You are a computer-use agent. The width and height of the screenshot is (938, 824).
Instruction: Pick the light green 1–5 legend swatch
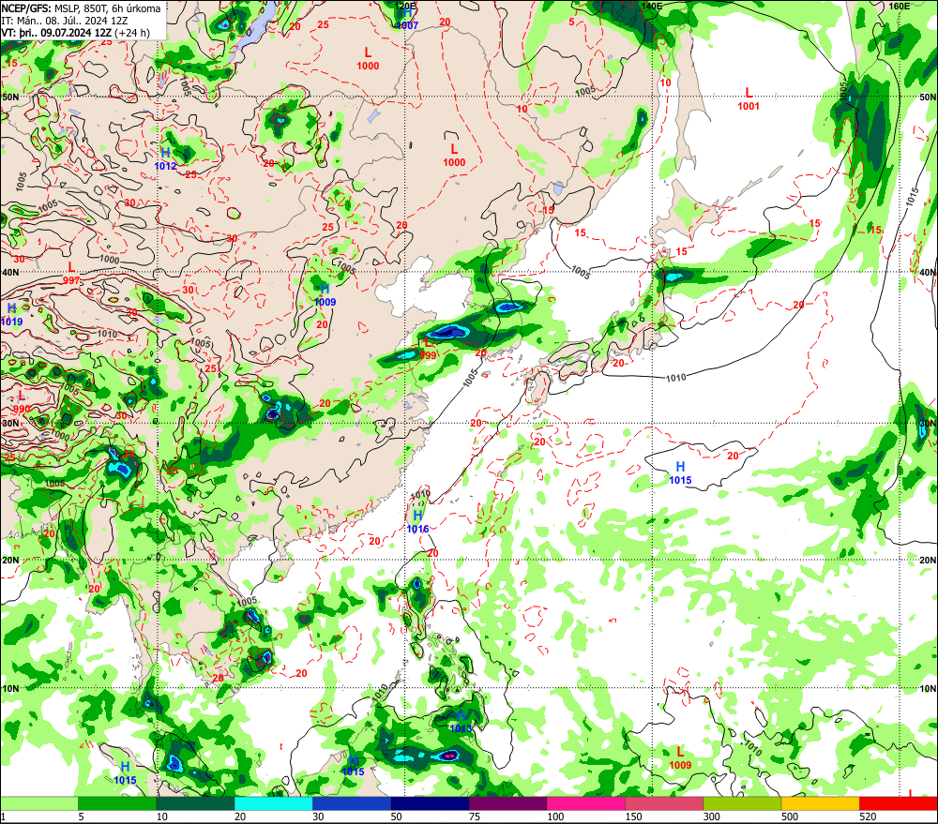click(39, 803)
